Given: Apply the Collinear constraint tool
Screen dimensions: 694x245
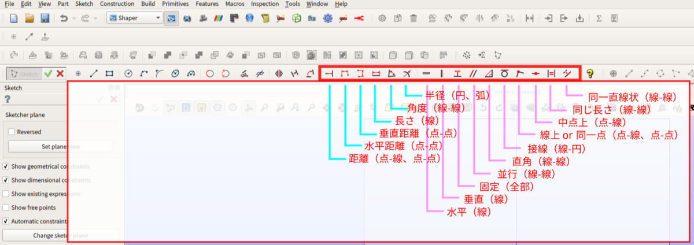Looking at the screenshot, I should (567, 73).
